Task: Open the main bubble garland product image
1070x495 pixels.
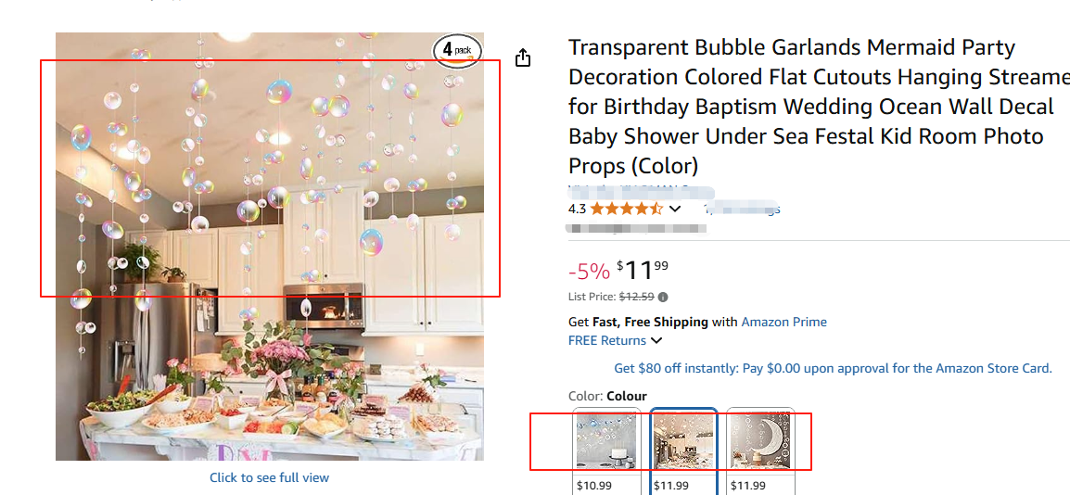Action: [x=269, y=246]
